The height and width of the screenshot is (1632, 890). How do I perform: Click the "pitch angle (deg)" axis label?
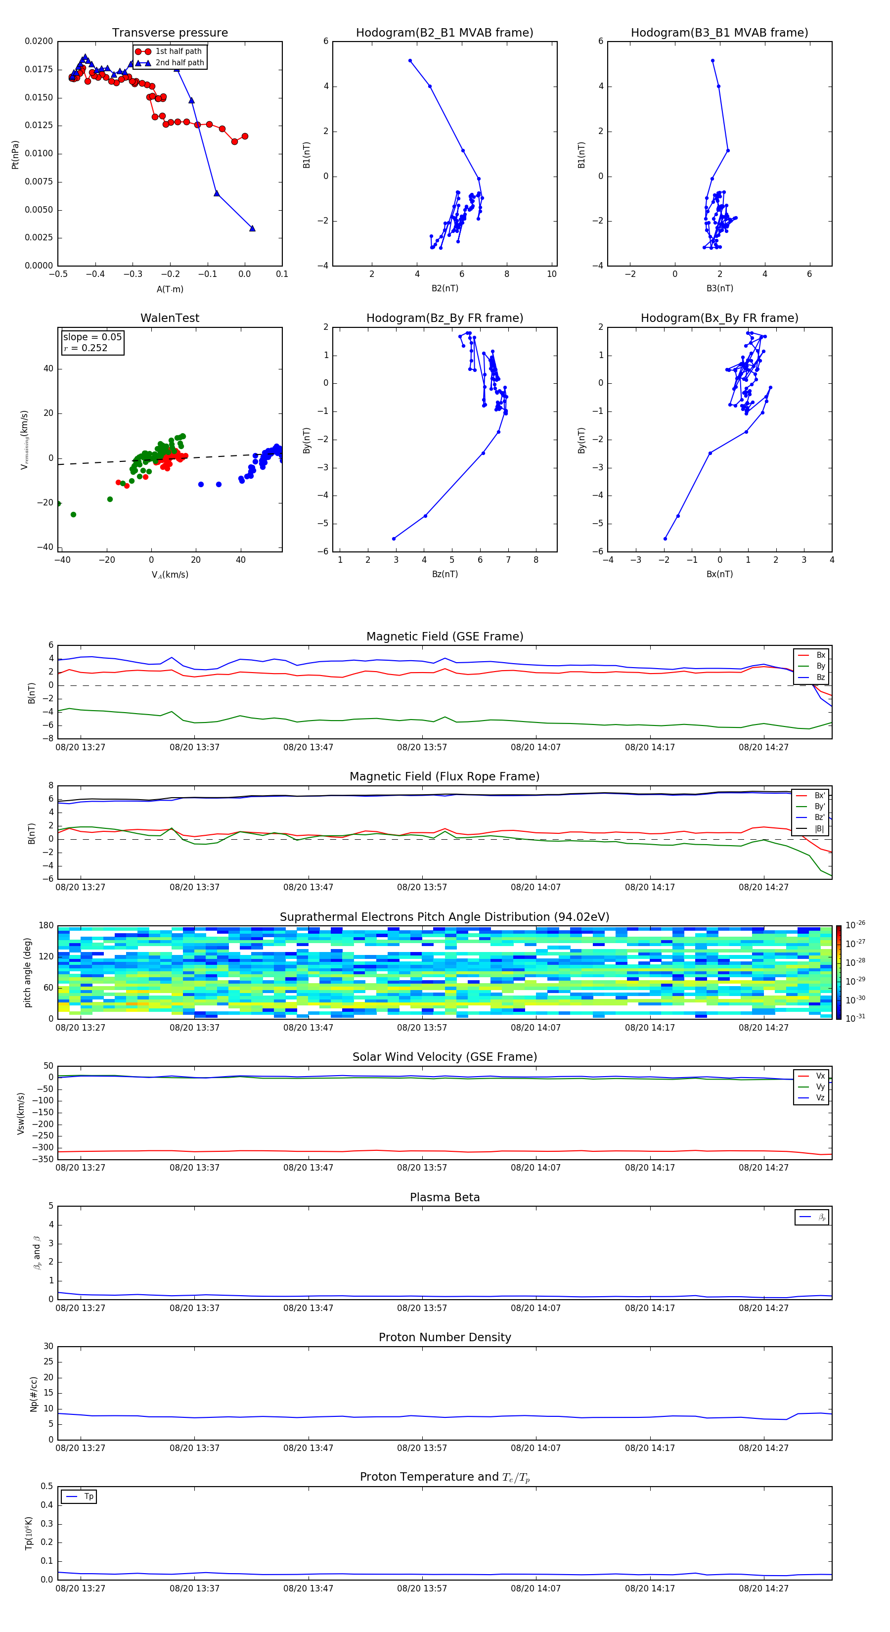27,972
